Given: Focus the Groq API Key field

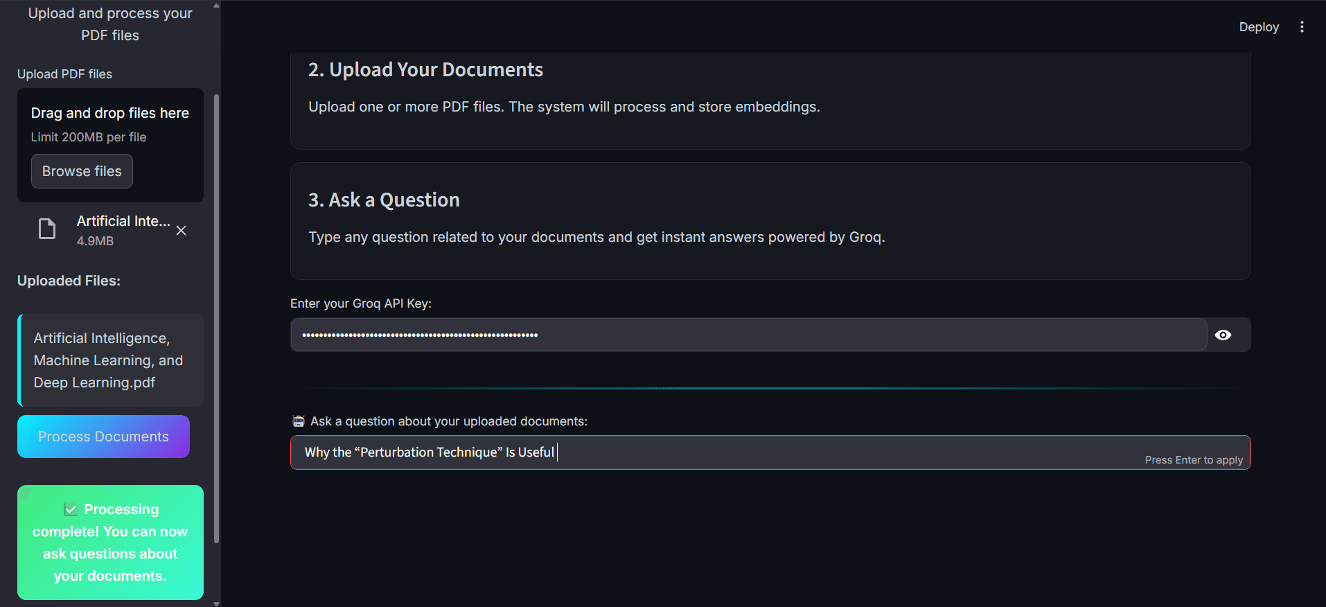Looking at the screenshot, I should pos(748,335).
